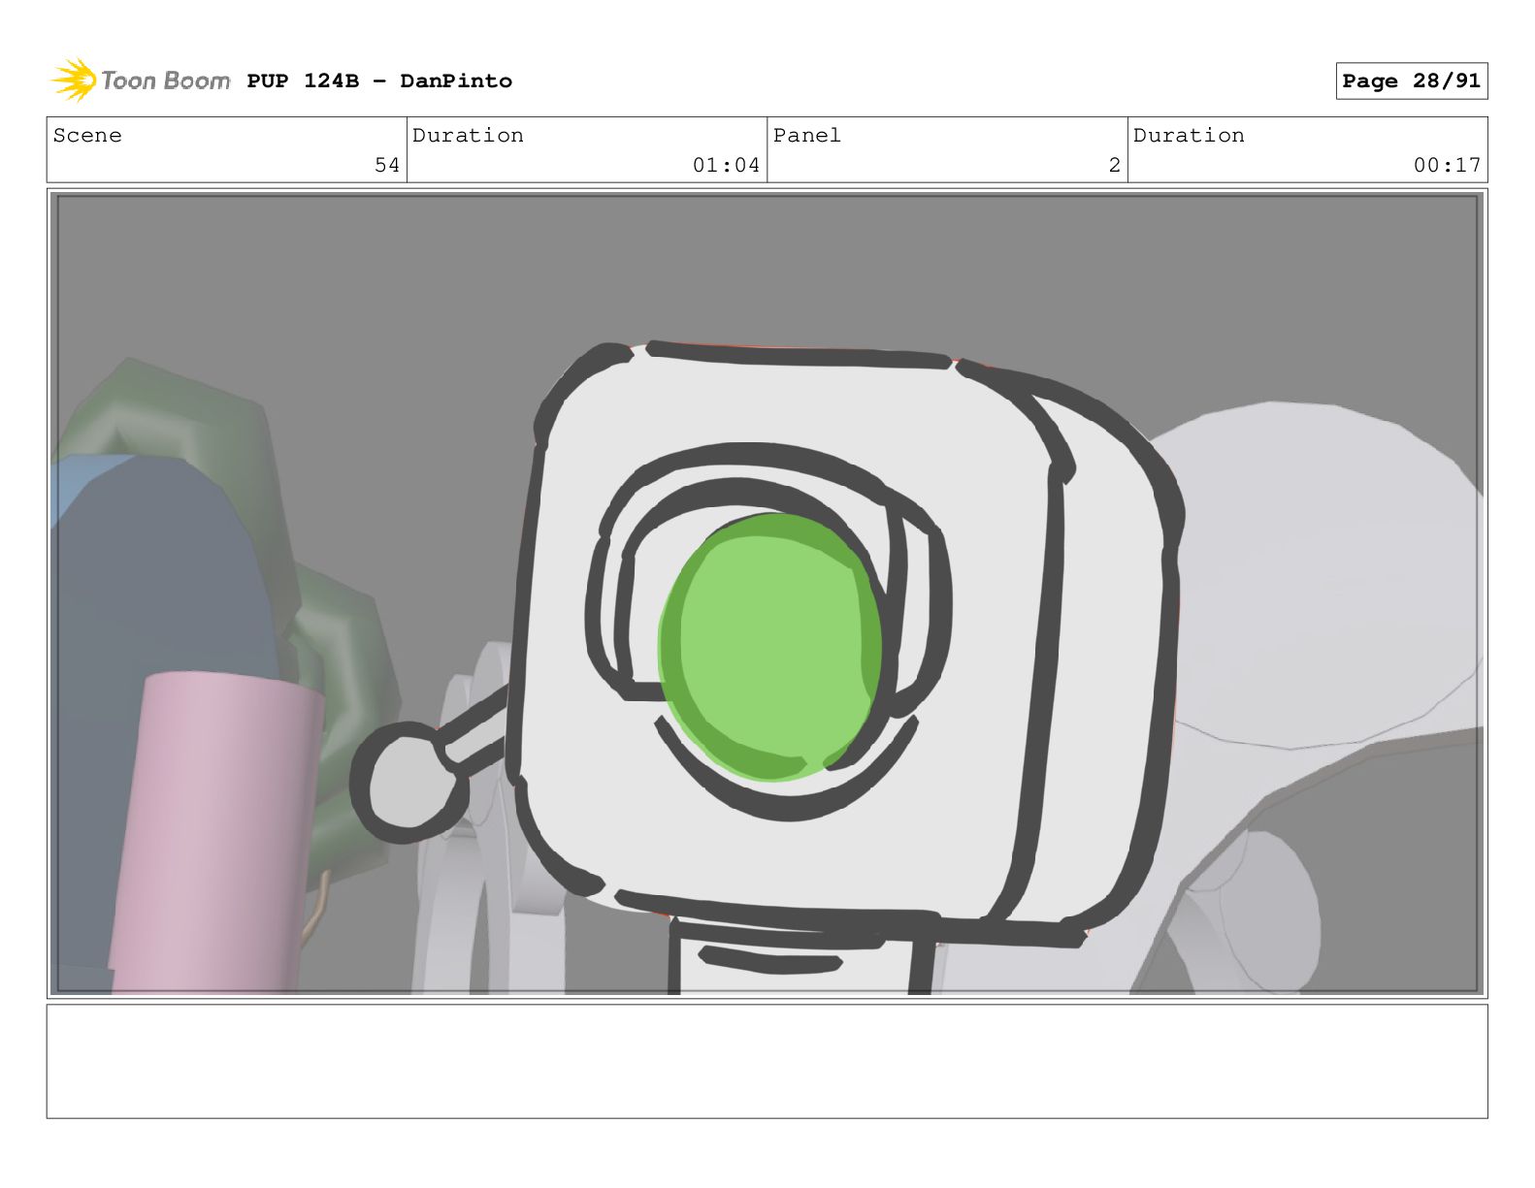Click the 'Page 28/91' indicator box
1535x1188 pixels.
1411,81
